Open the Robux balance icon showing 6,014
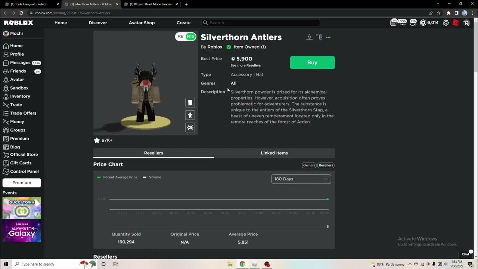The width and height of the screenshot is (478, 269). tap(429, 23)
